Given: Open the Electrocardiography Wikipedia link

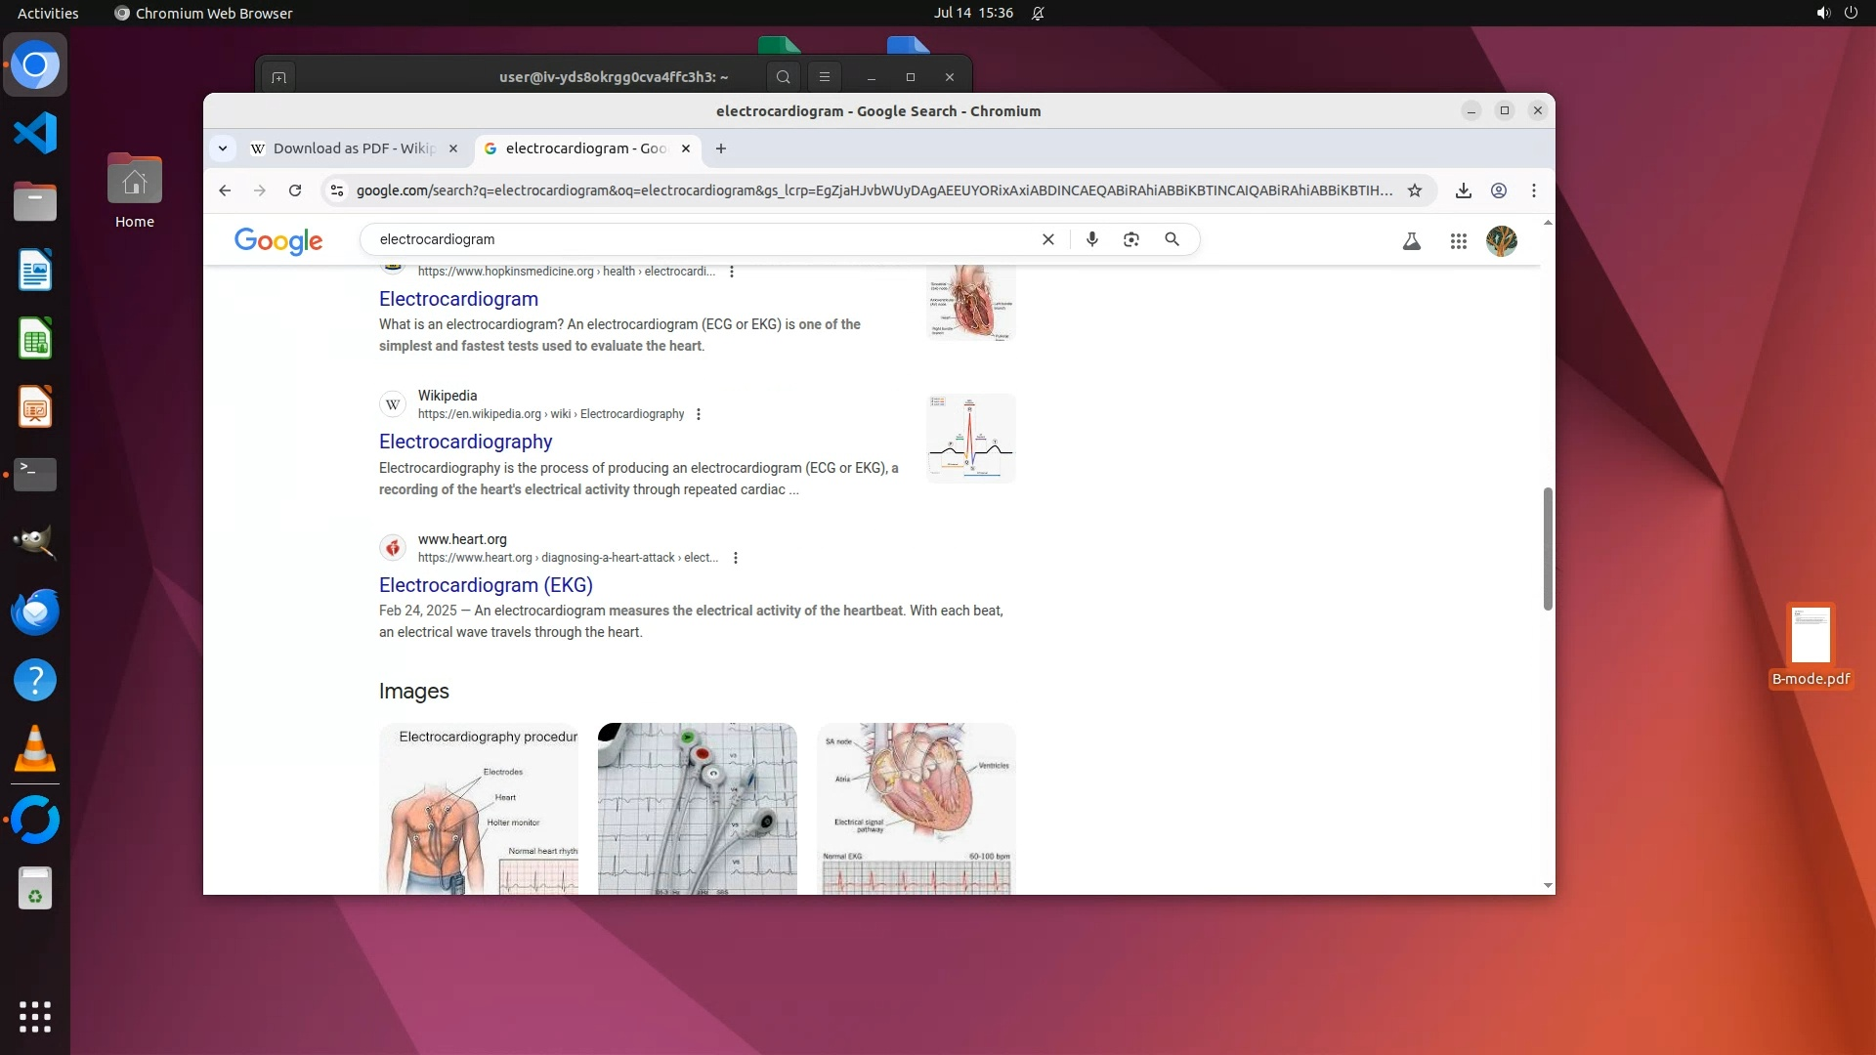Looking at the screenshot, I should pos(465,442).
